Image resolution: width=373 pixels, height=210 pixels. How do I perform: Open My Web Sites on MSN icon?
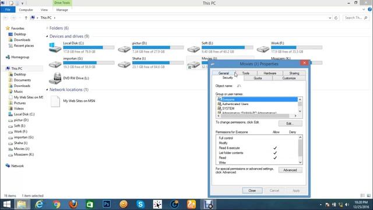55,101
